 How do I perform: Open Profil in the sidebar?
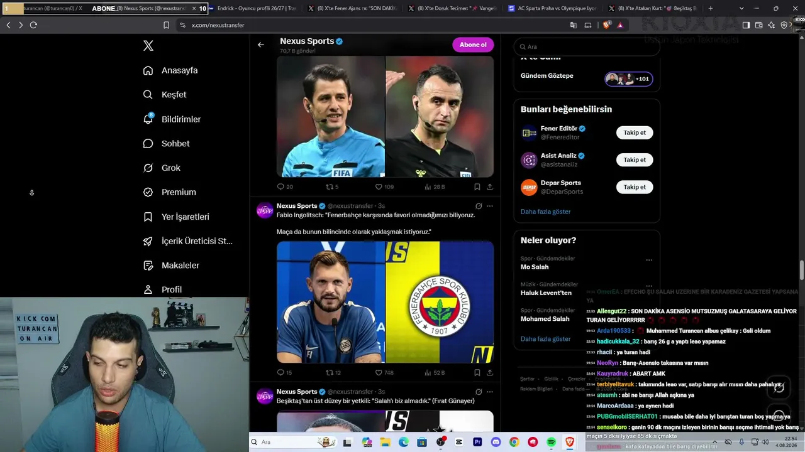(162, 289)
